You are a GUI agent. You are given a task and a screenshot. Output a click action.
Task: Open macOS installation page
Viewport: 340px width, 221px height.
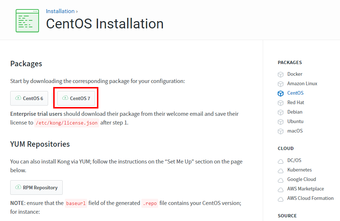(295, 131)
